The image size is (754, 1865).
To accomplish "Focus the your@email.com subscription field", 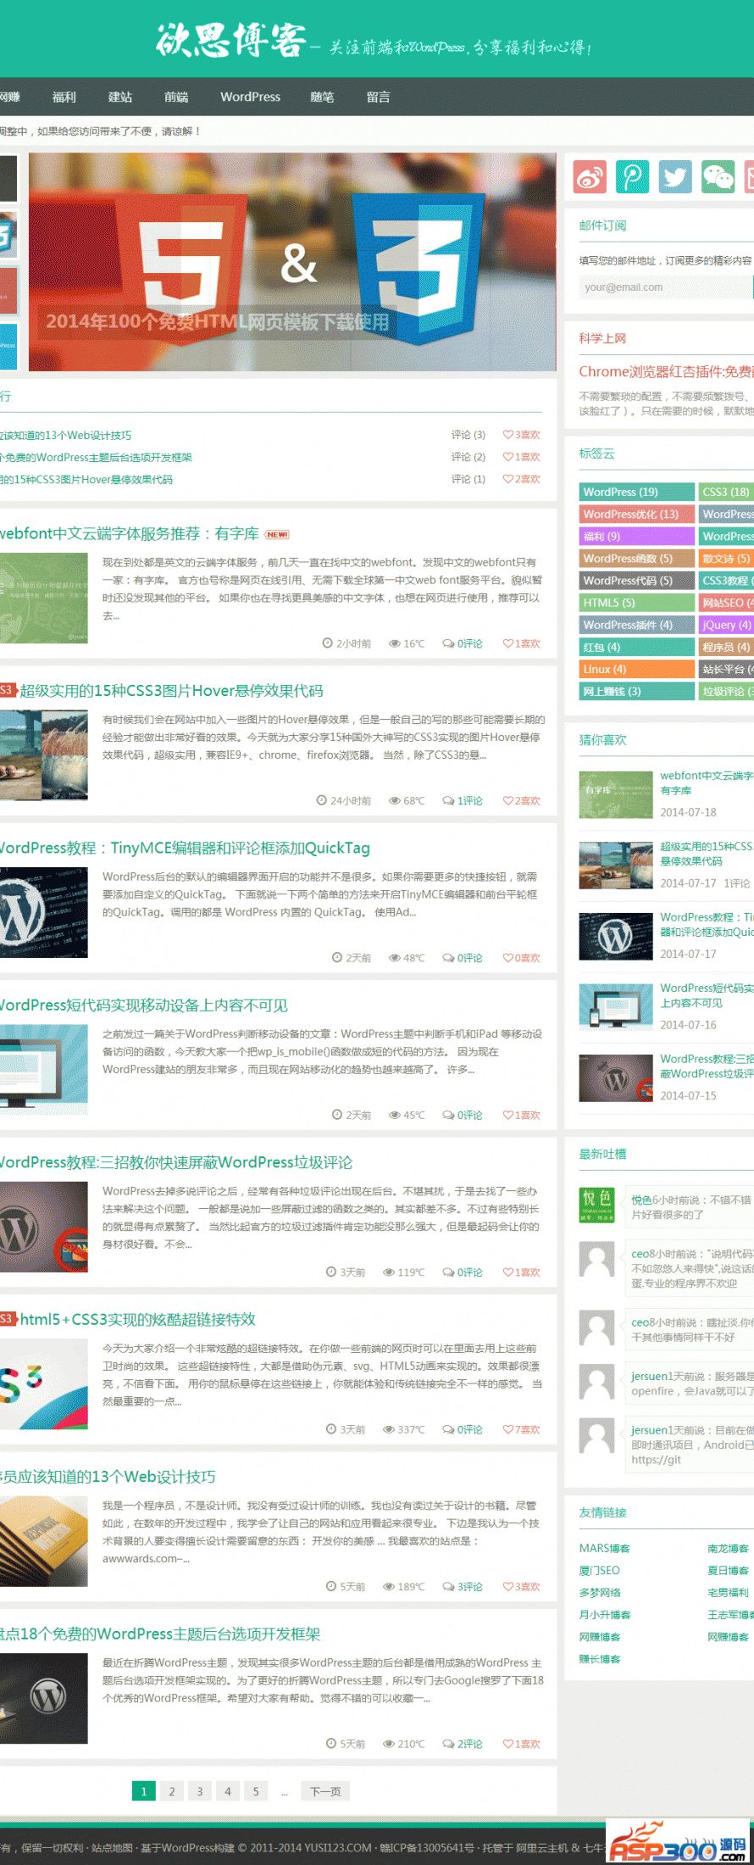I will (x=665, y=287).
